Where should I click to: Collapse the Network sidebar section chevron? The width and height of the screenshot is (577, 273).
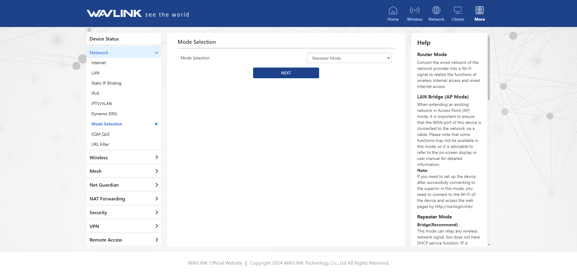pyautogui.click(x=156, y=53)
